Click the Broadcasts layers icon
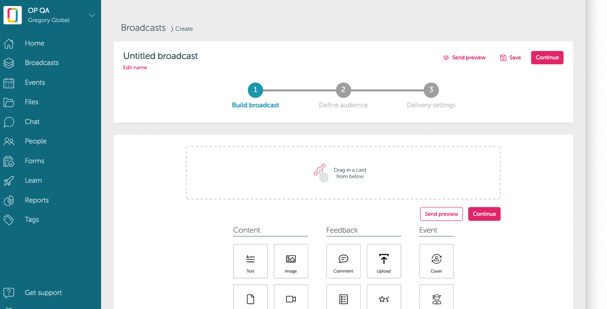The width and height of the screenshot is (607, 309). click(x=9, y=63)
